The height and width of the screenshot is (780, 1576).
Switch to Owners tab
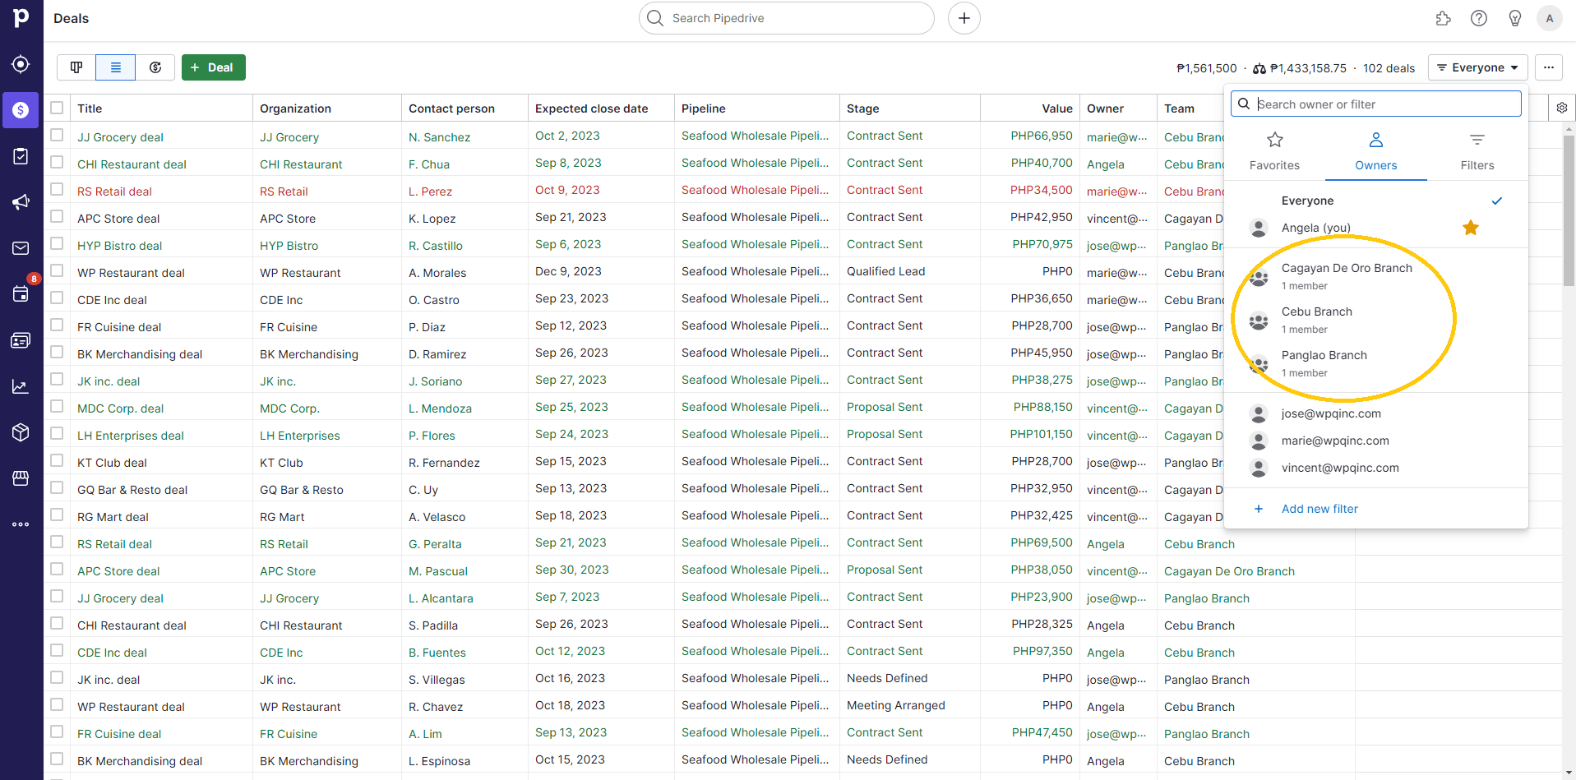point(1375,151)
